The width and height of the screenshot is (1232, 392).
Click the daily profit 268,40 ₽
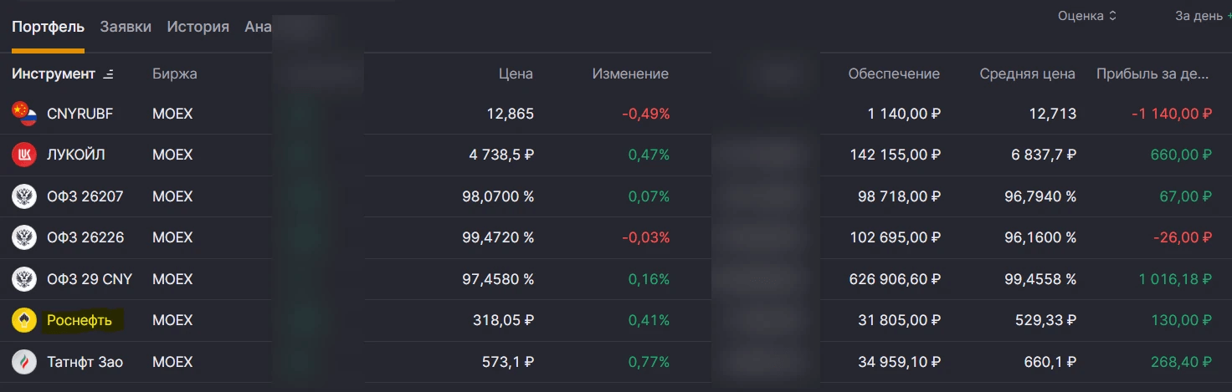coord(1182,362)
